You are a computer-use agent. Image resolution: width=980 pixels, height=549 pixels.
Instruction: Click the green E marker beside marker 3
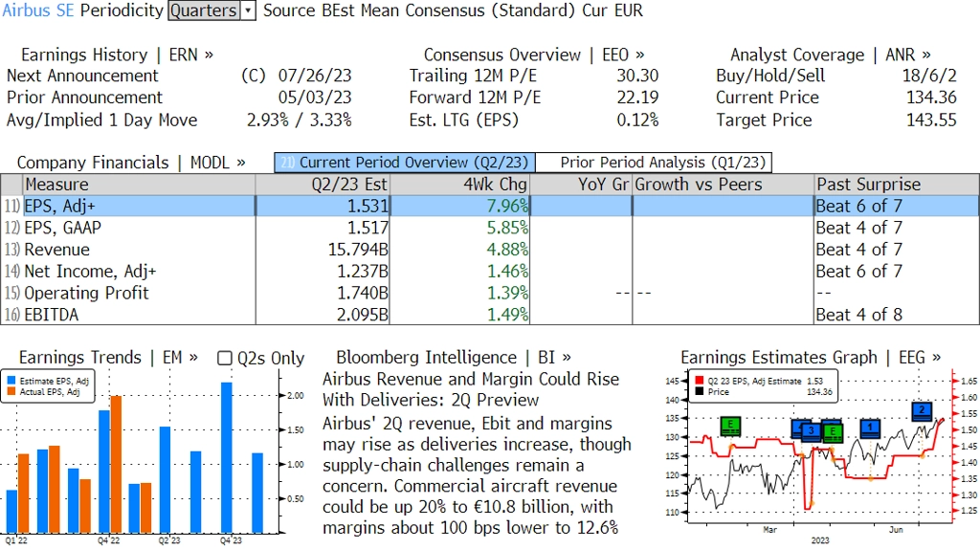click(x=833, y=431)
